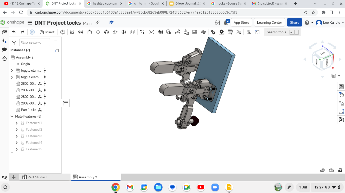Expand first toggle clamp instance

(x=12, y=71)
